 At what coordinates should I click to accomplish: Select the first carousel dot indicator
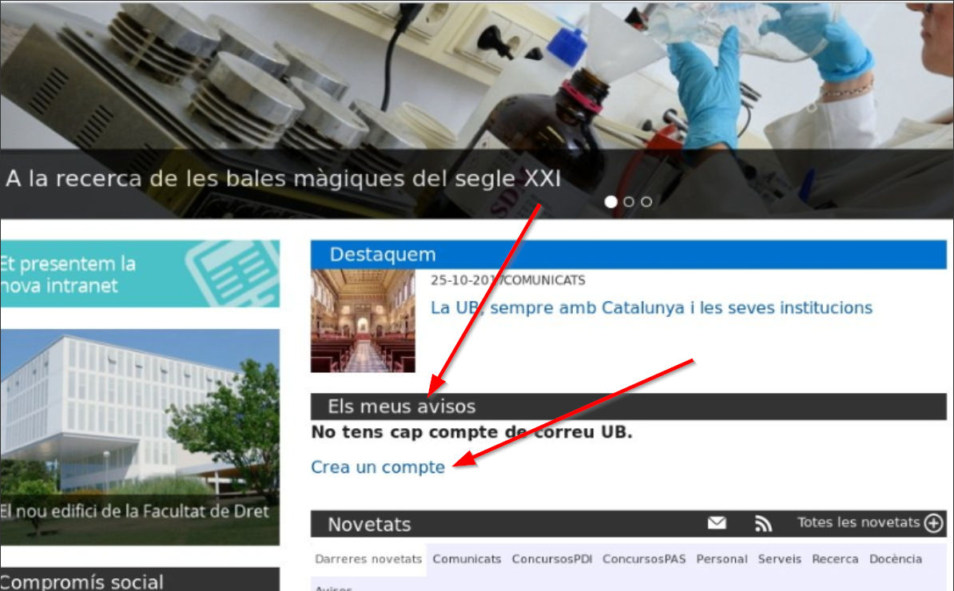611,201
